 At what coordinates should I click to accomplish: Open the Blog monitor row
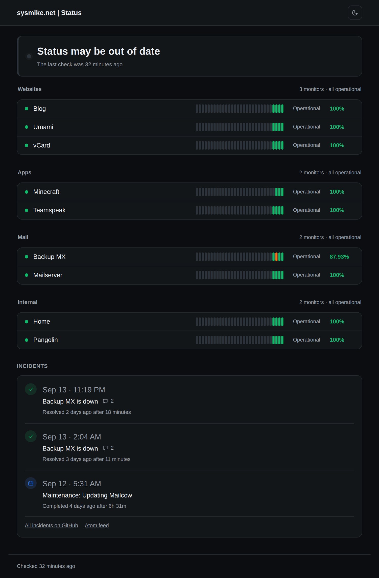(189, 109)
